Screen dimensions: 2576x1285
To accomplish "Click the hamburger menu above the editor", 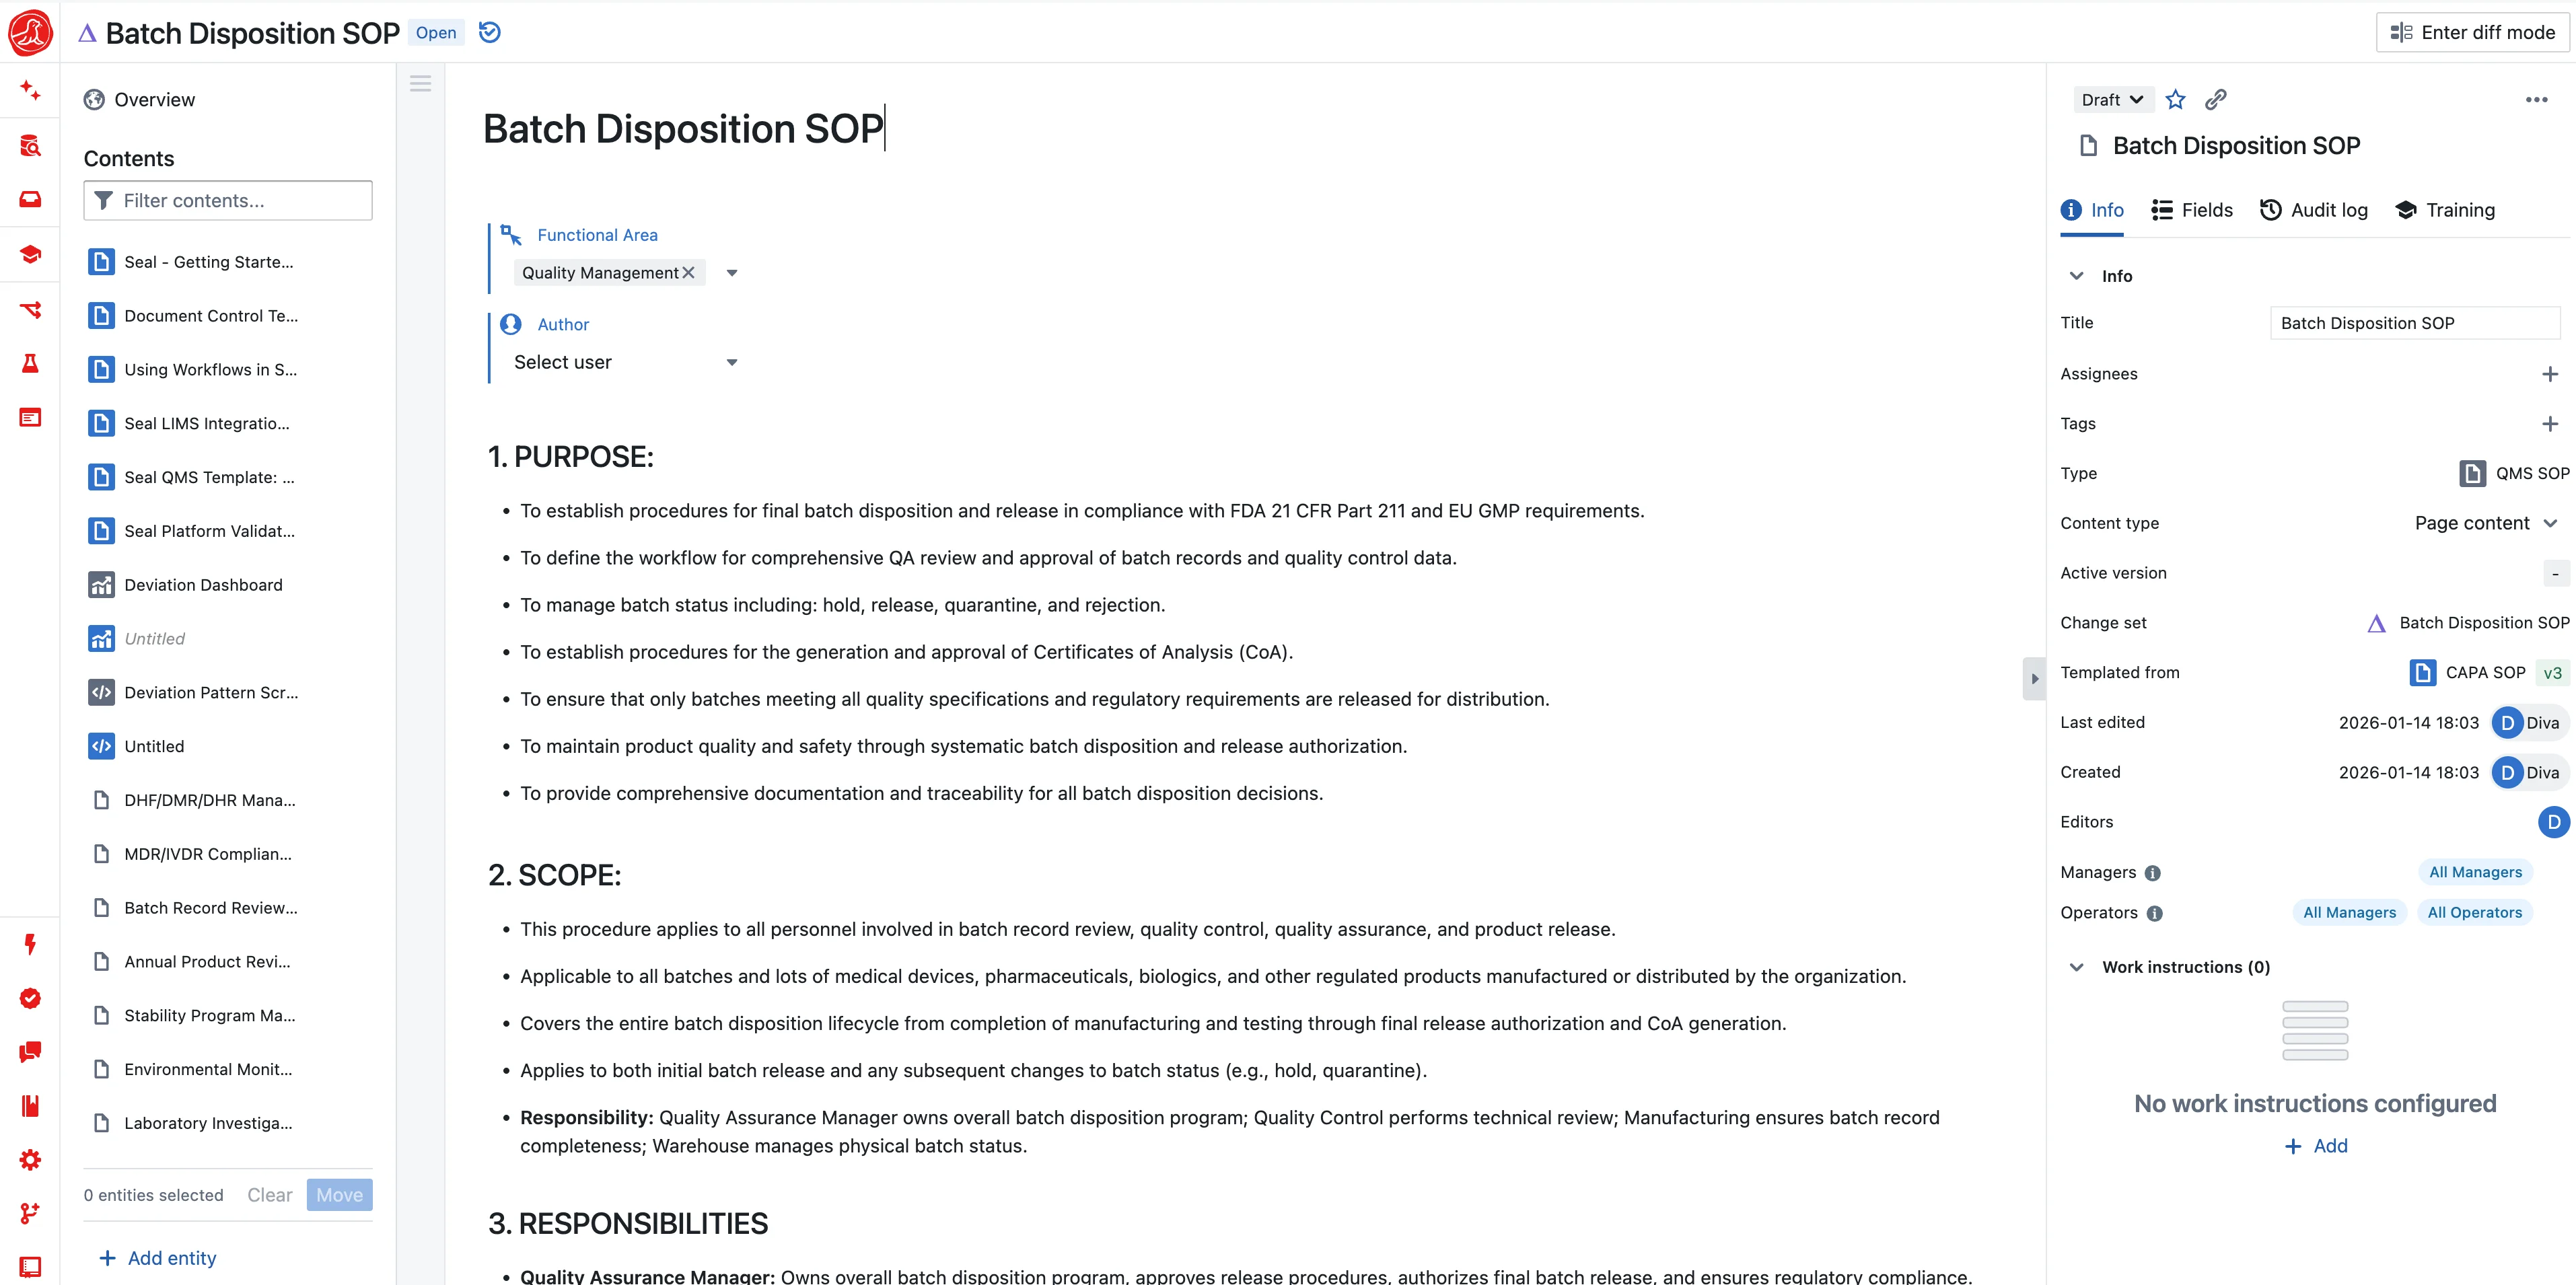I will pos(420,84).
